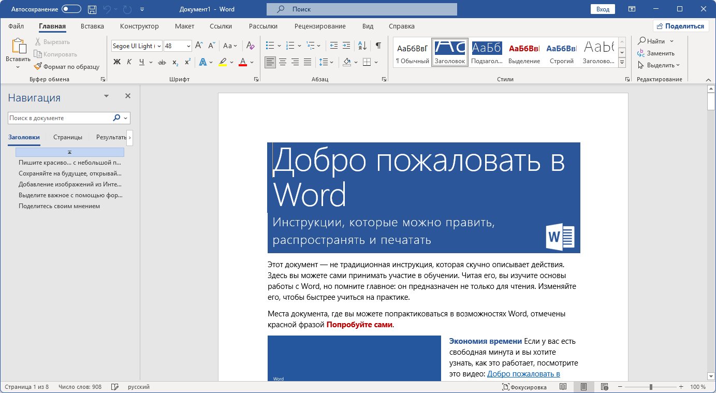Open ribbon display options in the title bar
Screen dimensions: 716x393
pyautogui.click(x=632, y=9)
